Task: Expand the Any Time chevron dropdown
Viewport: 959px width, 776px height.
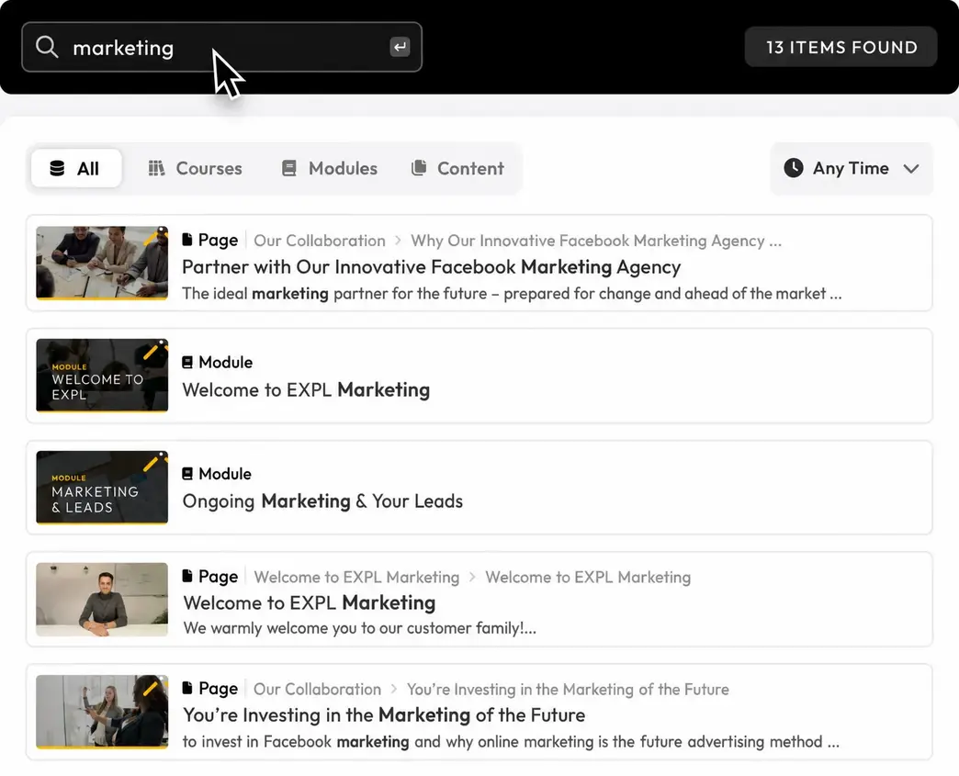Action: tap(910, 169)
